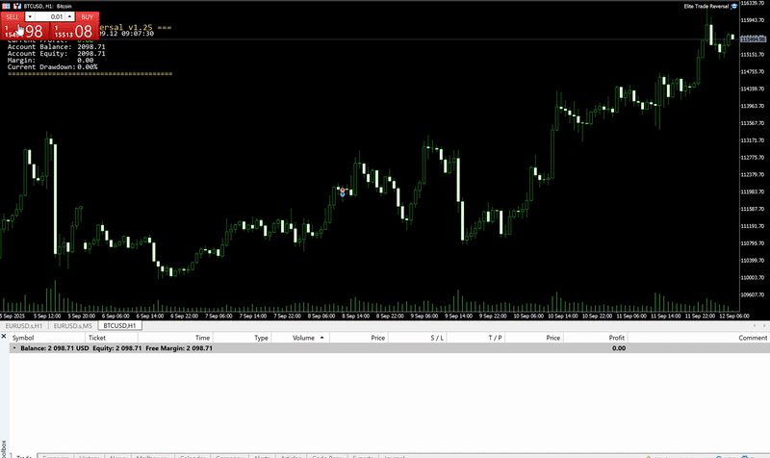Click the 115943.70 price axis label

click(752, 20)
